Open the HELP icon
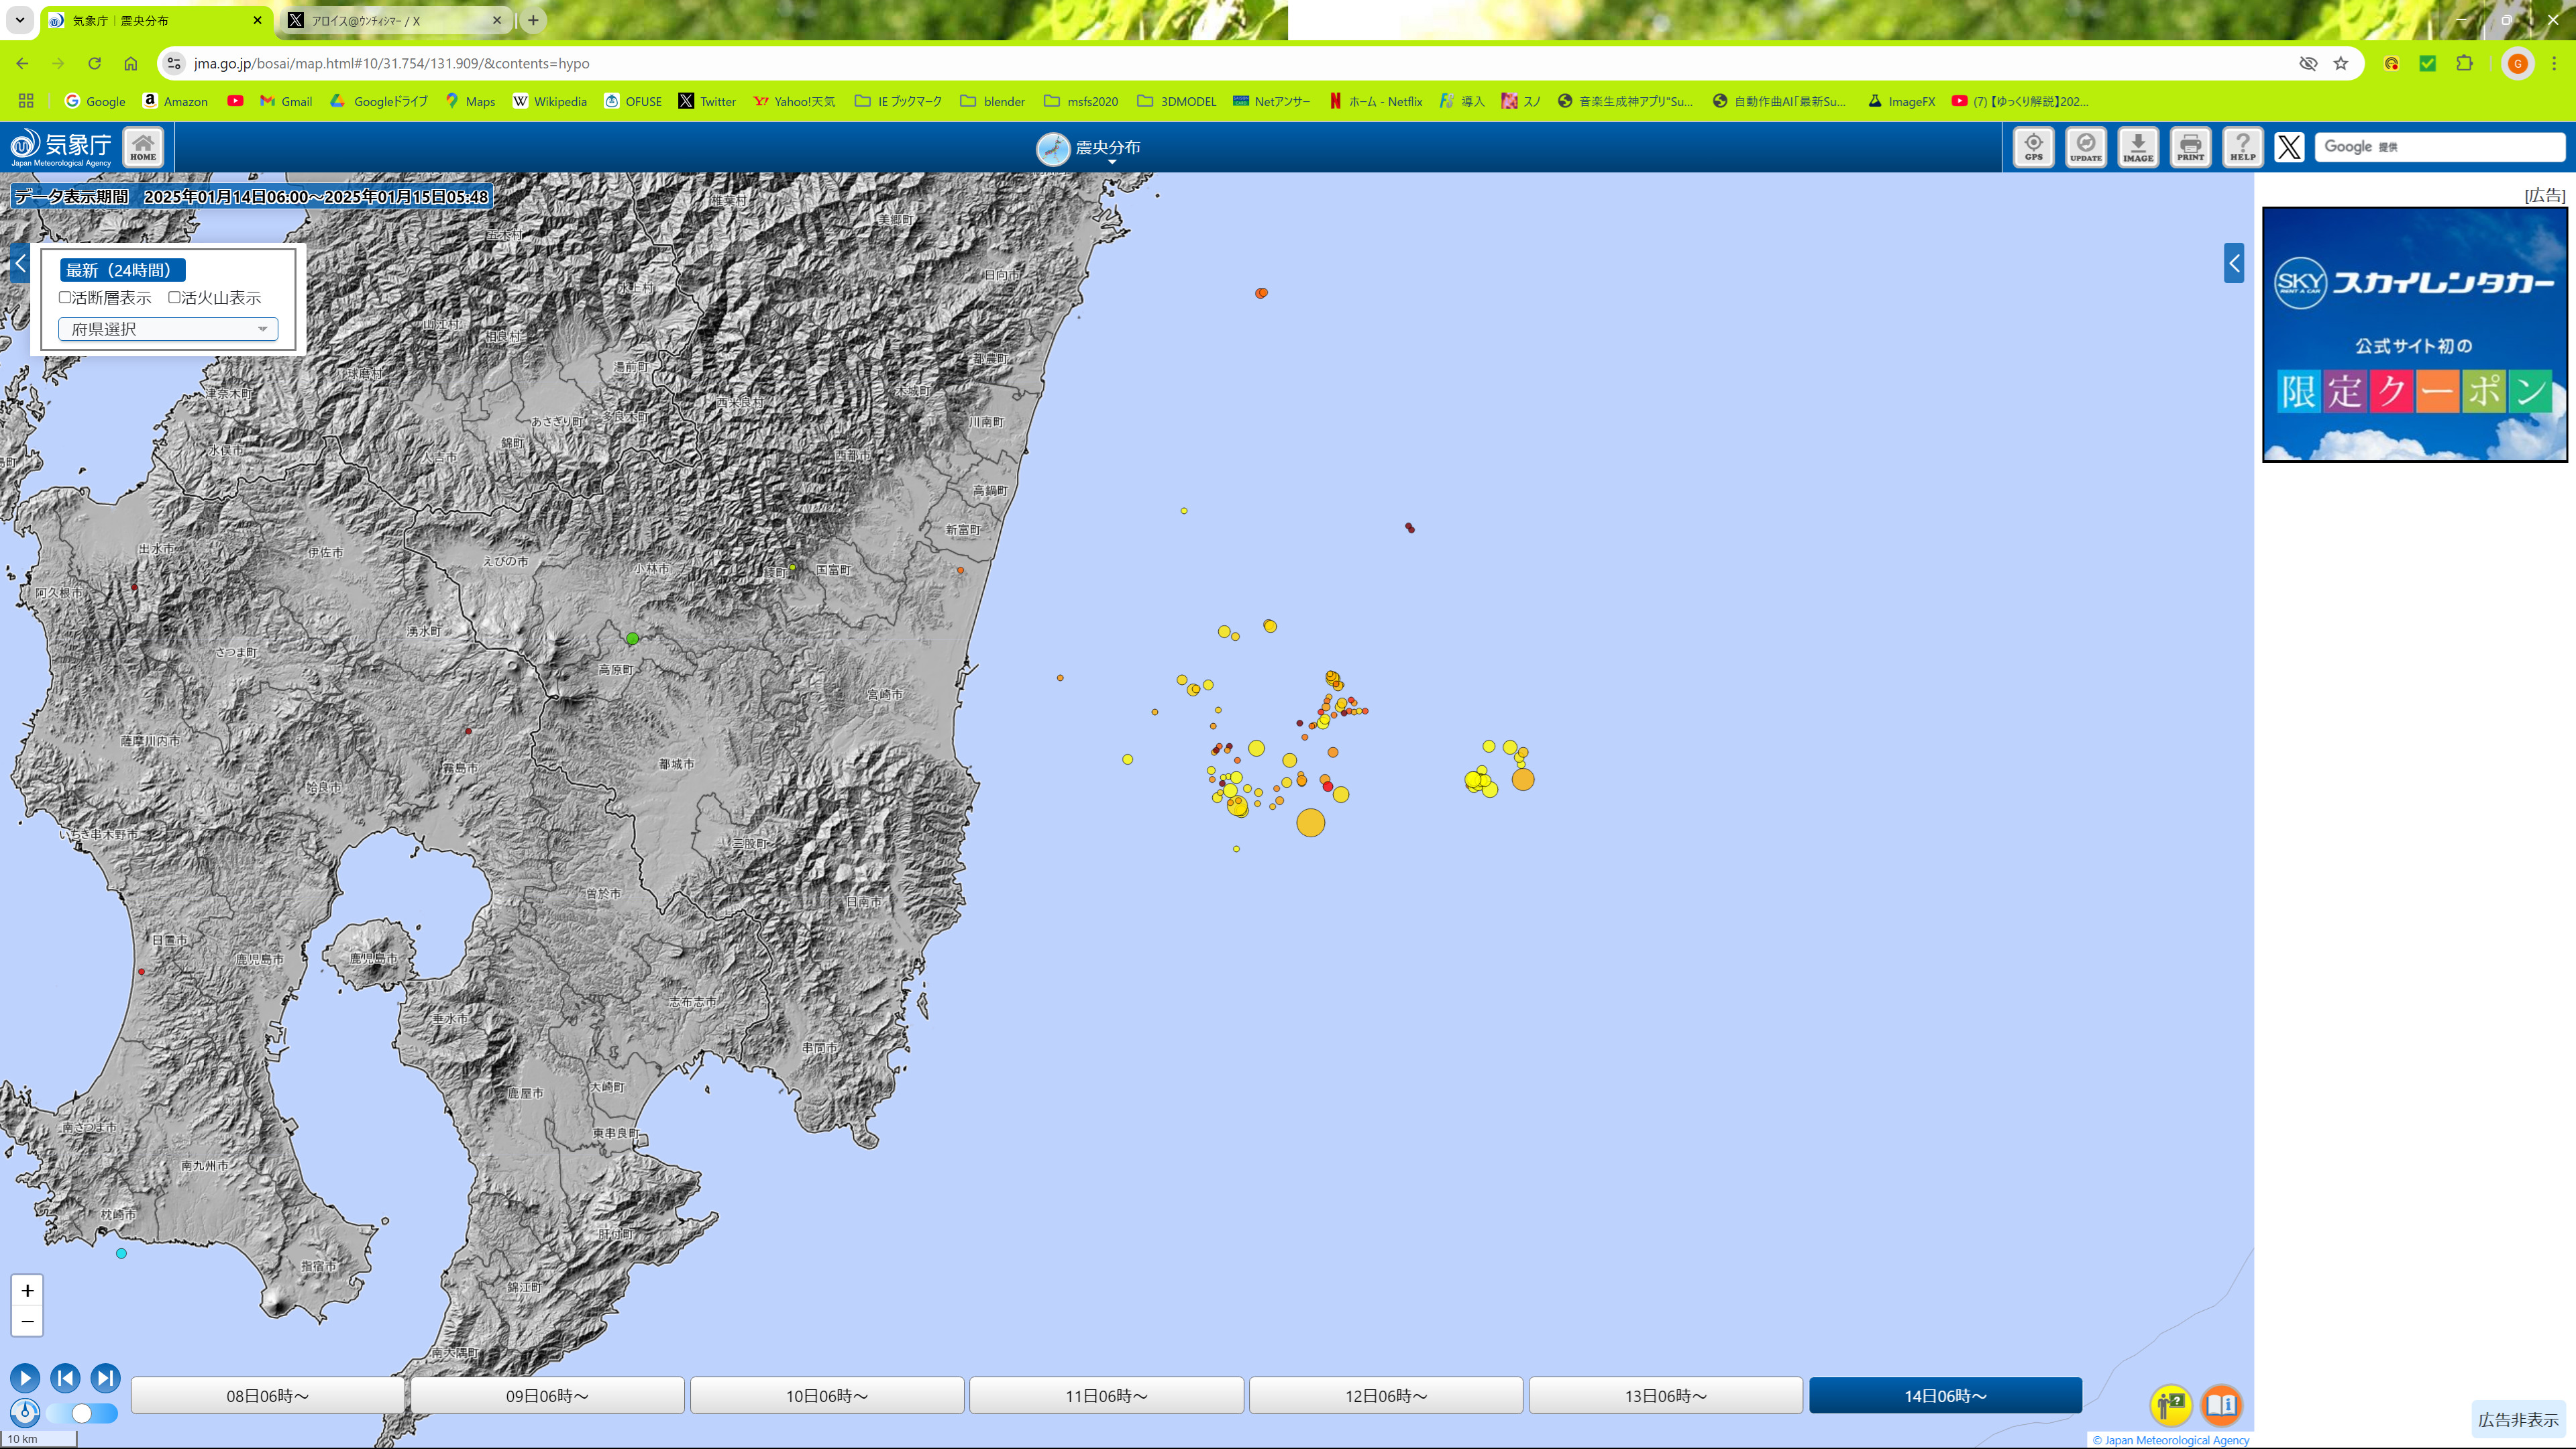2576x1449 pixels. click(x=2242, y=147)
